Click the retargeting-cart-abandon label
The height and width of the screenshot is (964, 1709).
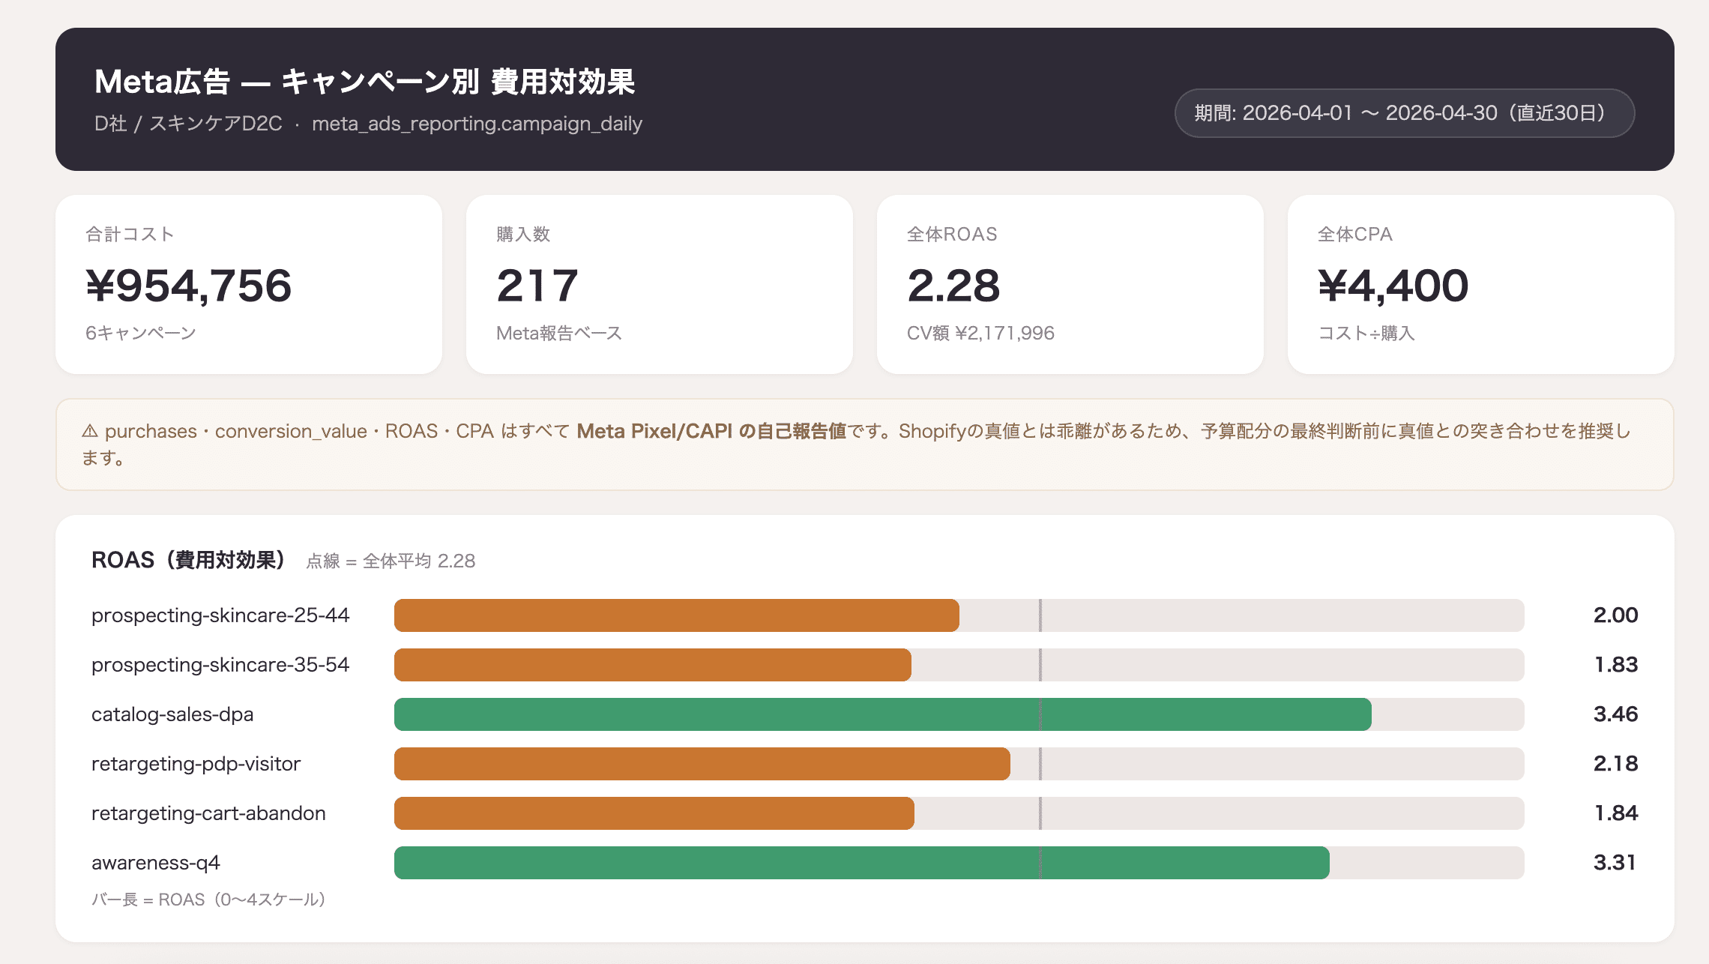coord(208,813)
